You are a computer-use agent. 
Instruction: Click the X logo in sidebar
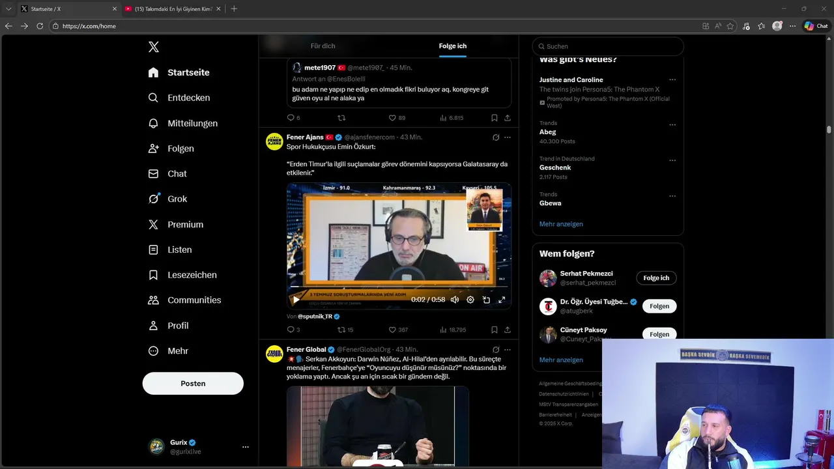[x=154, y=47]
